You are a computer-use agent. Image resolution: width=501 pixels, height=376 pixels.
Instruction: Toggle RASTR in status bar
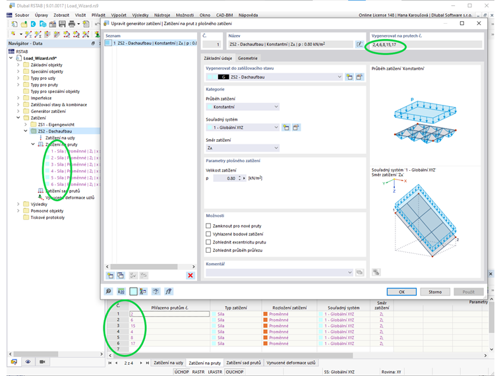(x=198, y=372)
